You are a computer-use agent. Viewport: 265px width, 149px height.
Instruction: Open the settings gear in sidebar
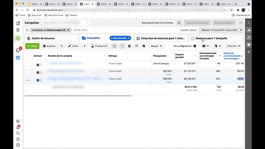click(x=18, y=121)
